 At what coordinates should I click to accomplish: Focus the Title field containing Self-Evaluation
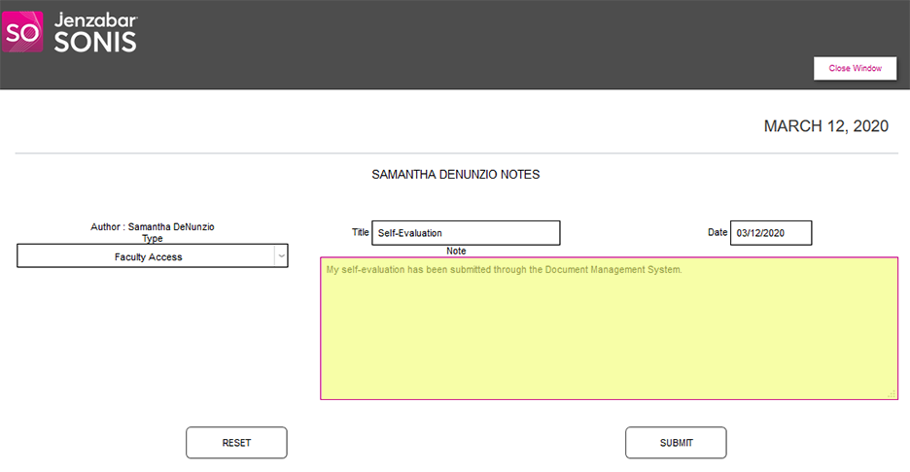pyautogui.click(x=466, y=233)
